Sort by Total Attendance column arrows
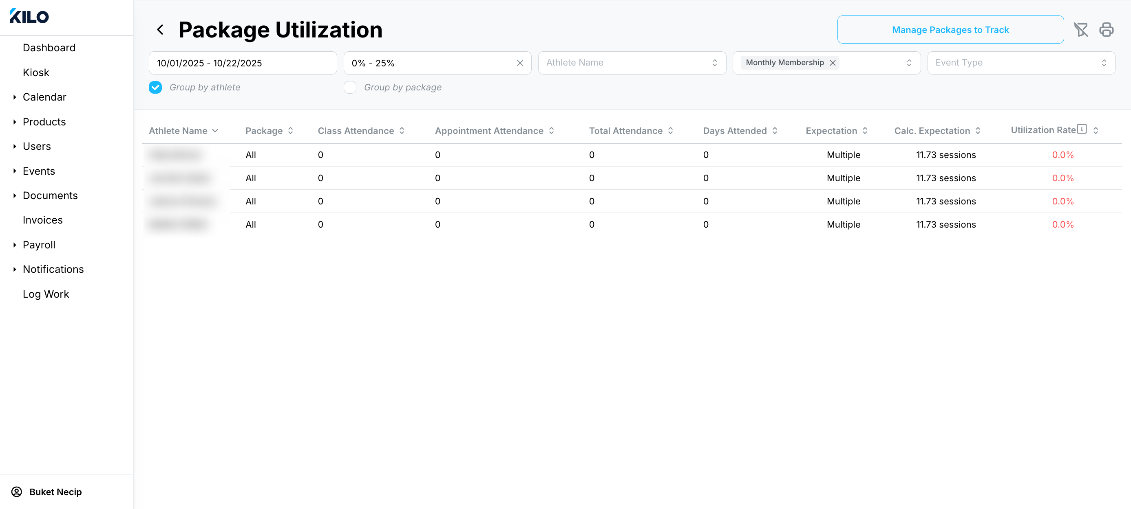 click(x=670, y=131)
